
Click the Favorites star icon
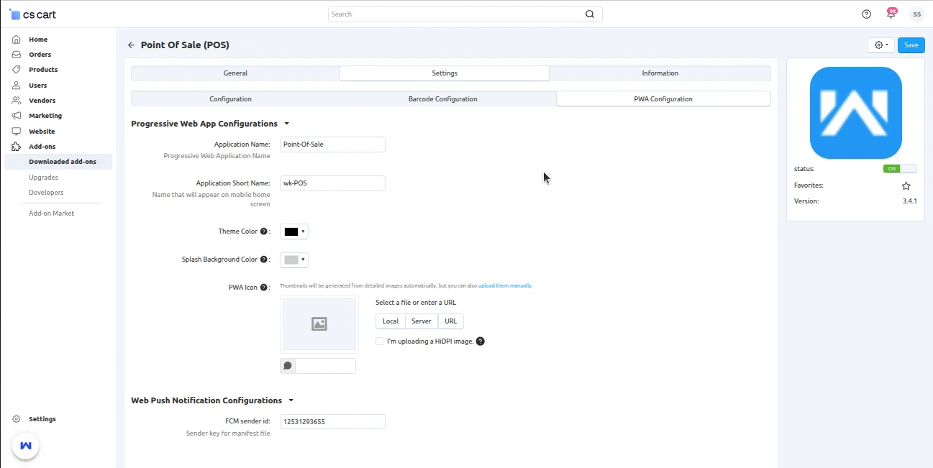(906, 185)
